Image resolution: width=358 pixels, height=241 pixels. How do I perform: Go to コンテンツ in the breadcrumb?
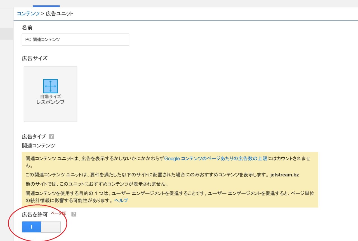pos(28,13)
